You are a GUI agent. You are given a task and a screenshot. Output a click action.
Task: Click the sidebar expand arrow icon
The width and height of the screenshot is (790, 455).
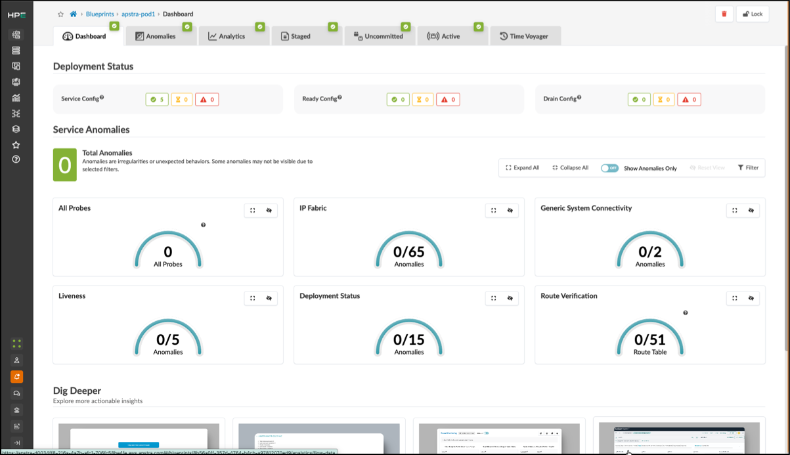point(16,443)
